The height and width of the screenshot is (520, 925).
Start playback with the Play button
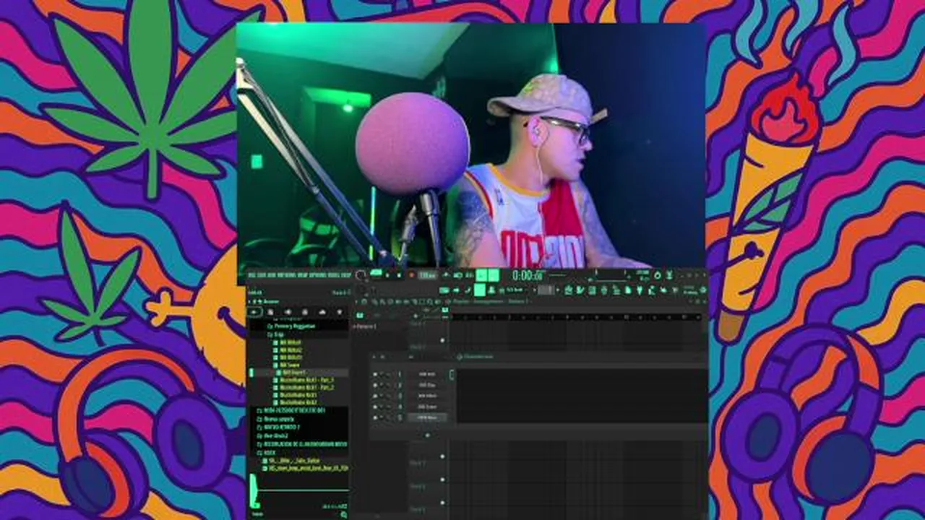click(x=387, y=274)
